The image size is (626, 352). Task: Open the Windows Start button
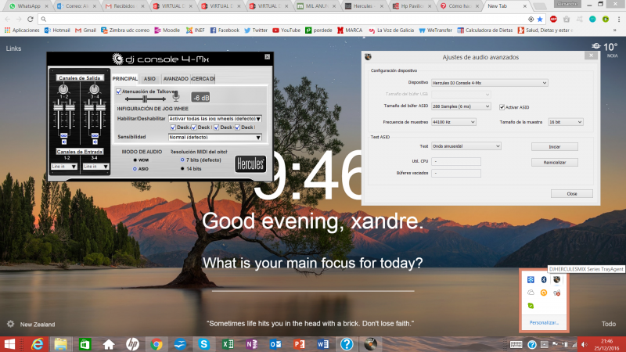[x=9, y=344]
